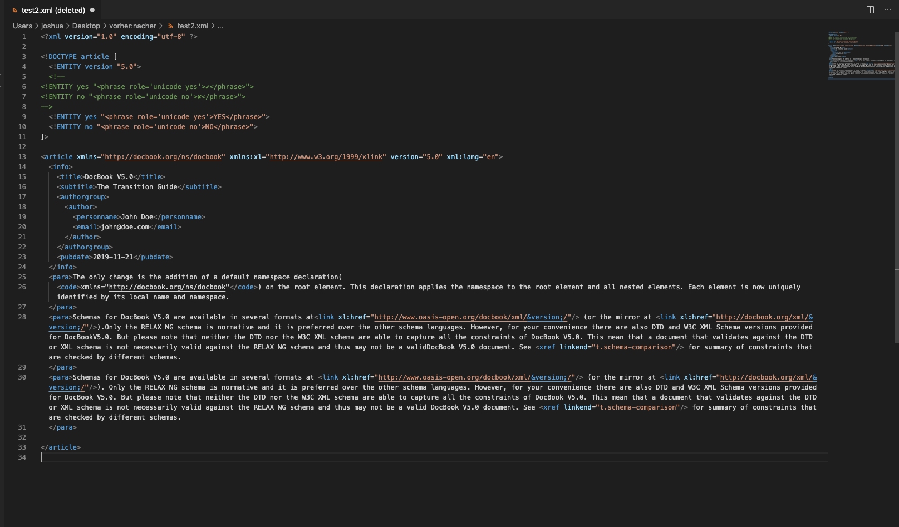The width and height of the screenshot is (899, 527).
Task: Click the email john@doe.com text
Action: 125,227
